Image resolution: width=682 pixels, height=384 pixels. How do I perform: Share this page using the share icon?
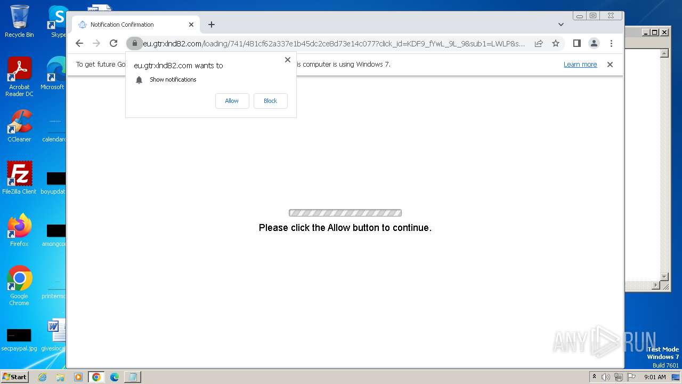coord(539,43)
